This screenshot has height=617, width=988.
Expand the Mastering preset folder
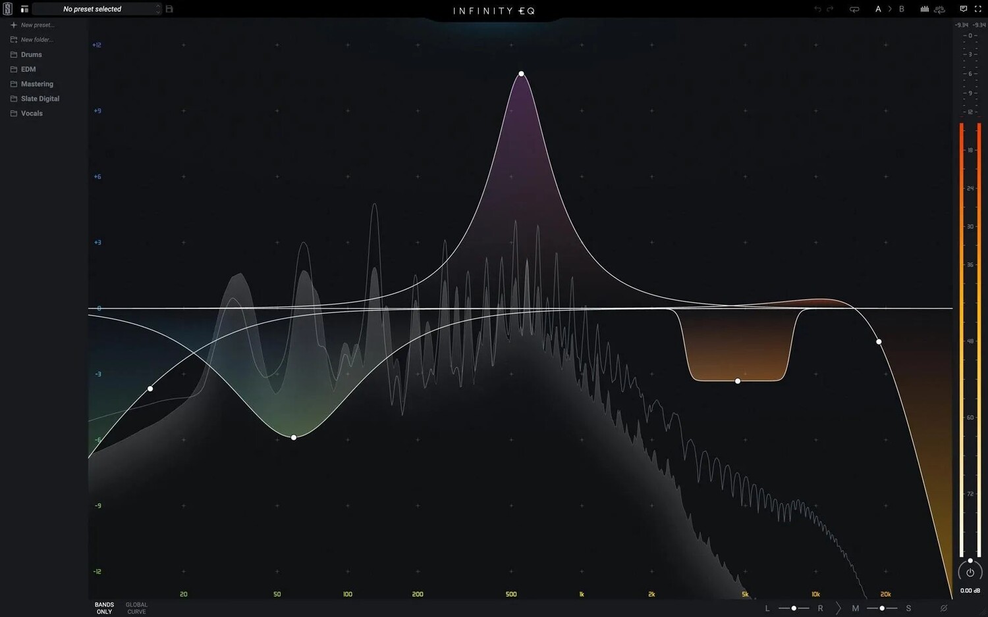(x=37, y=84)
